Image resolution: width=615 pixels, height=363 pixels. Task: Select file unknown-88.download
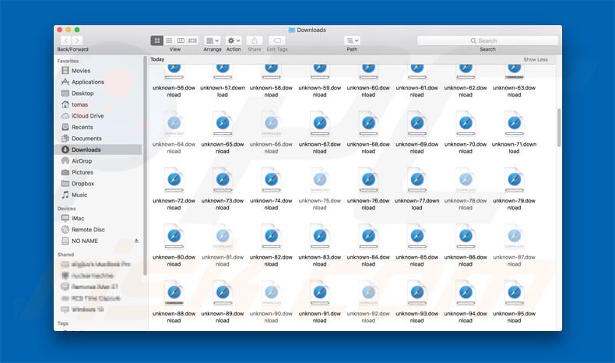click(x=174, y=302)
